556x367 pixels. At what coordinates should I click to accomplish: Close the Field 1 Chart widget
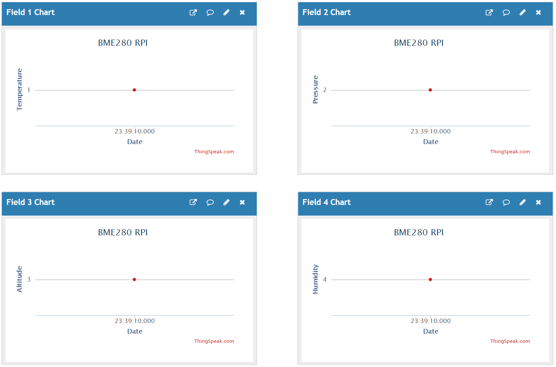pyautogui.click(x=242, y=12)
